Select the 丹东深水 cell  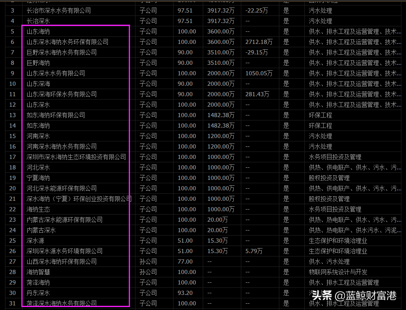click(x=38, y=293)
